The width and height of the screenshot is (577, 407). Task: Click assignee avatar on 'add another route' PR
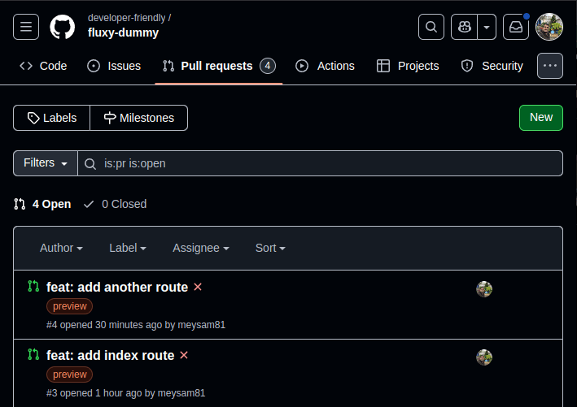tap(484, 288)
